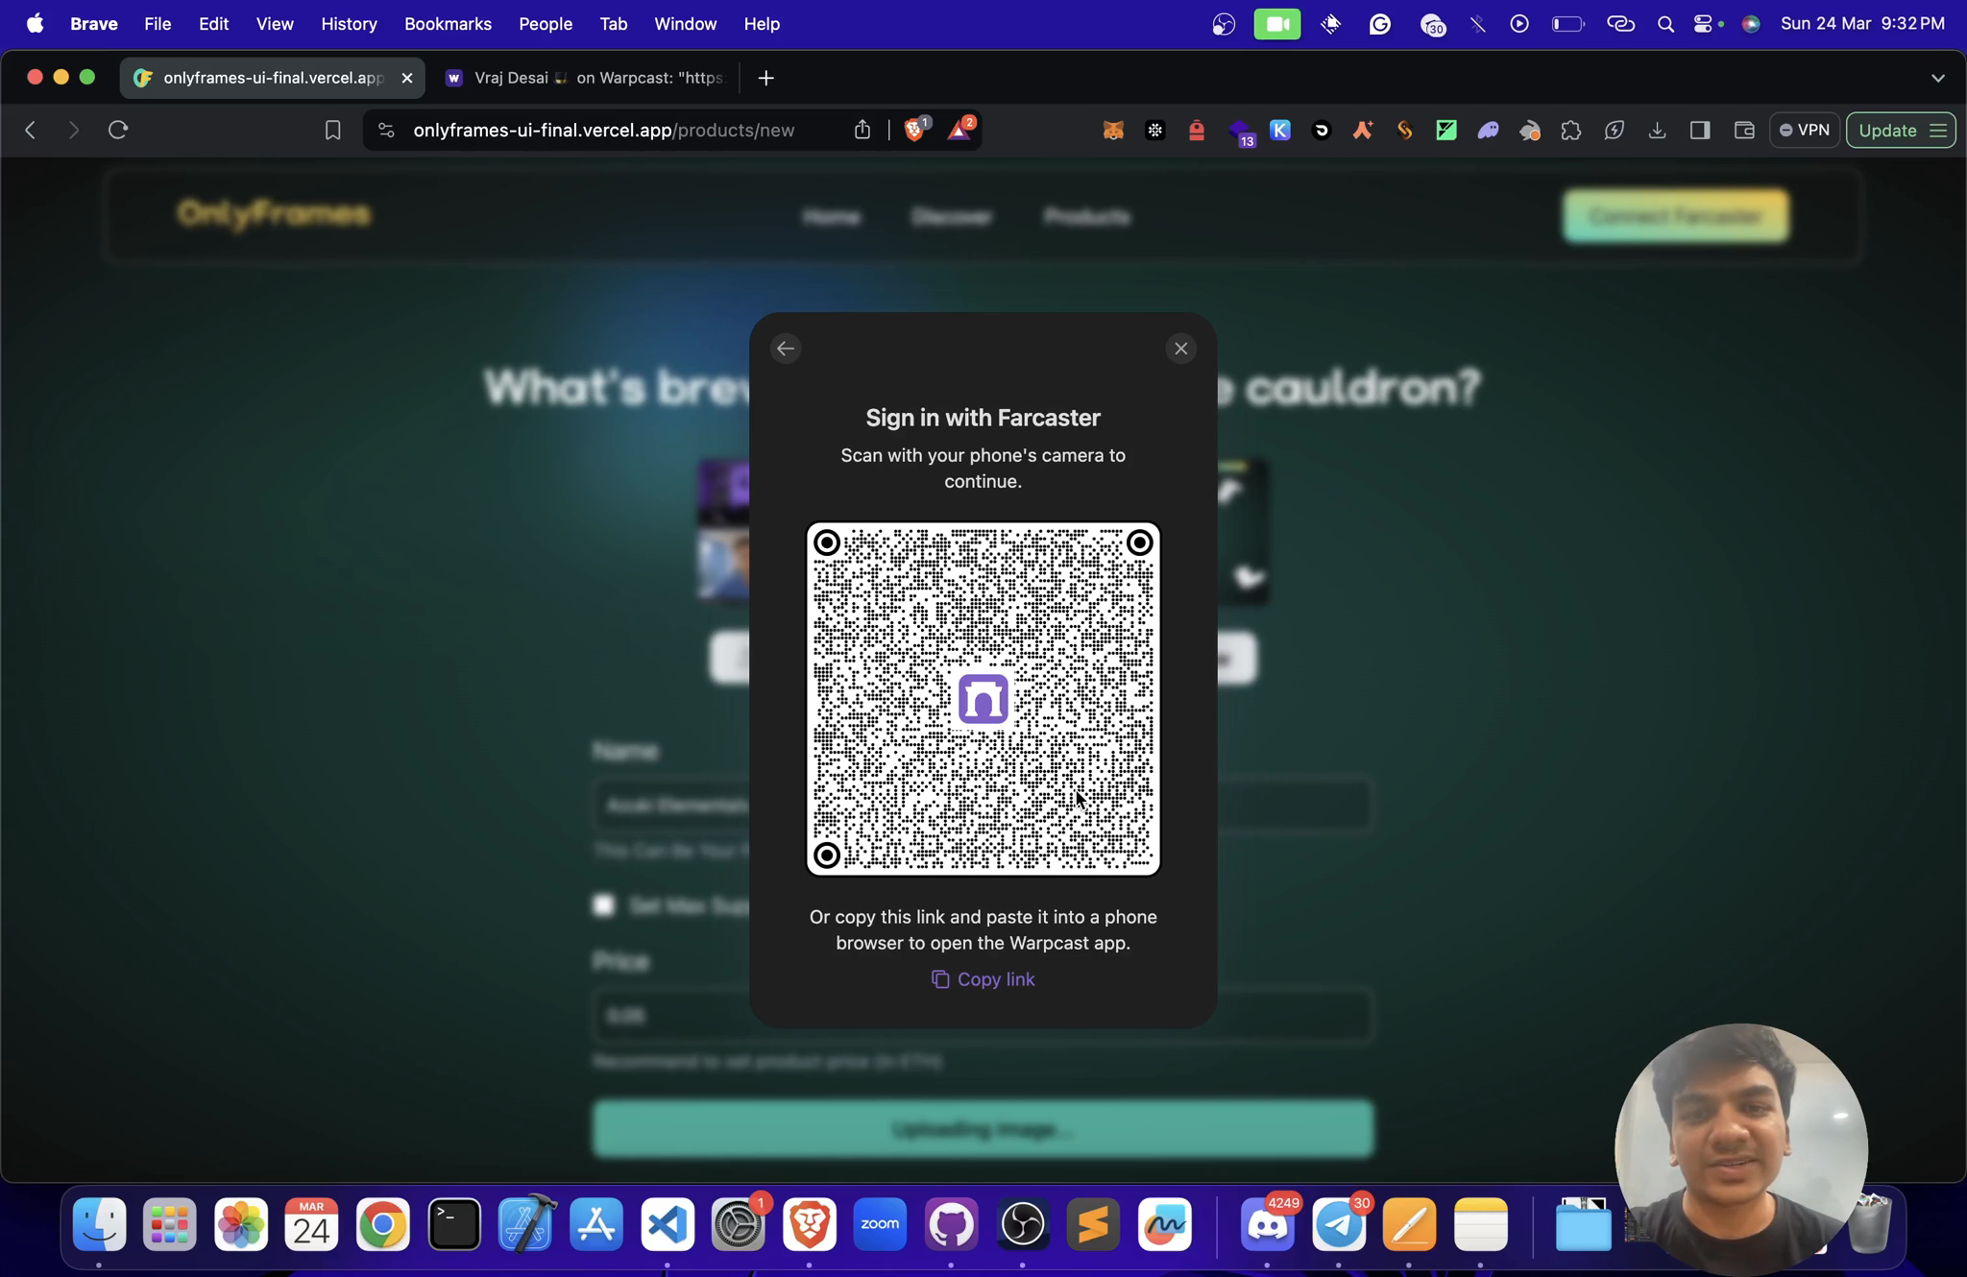The width and height of the screenshot is (1967, 1277).
Task: Toggle the browser sidebar panel
Action: 1700,131
